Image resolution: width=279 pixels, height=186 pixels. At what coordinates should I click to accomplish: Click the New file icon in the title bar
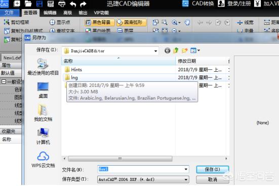click(x=17, y=4)
